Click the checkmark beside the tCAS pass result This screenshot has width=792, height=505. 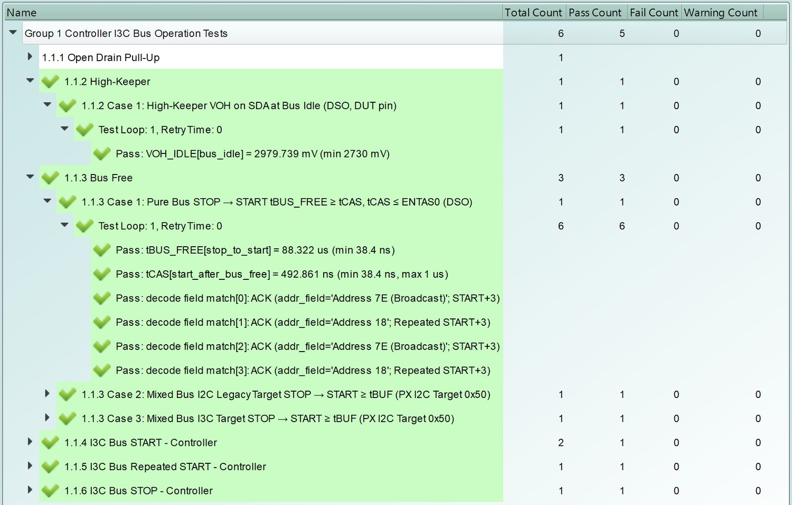pos(102,274)
